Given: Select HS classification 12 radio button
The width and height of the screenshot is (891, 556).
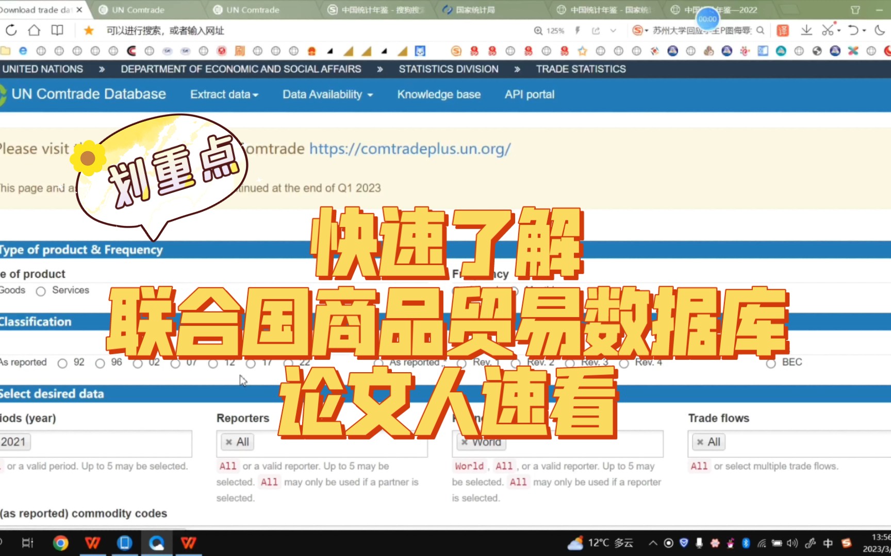Looking at the screenshot, I should pyautogui.click(x=213, y=363).
